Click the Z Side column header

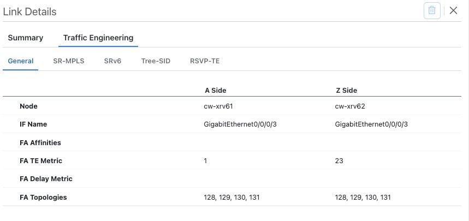pyautogui.click(x=346, y=90)
